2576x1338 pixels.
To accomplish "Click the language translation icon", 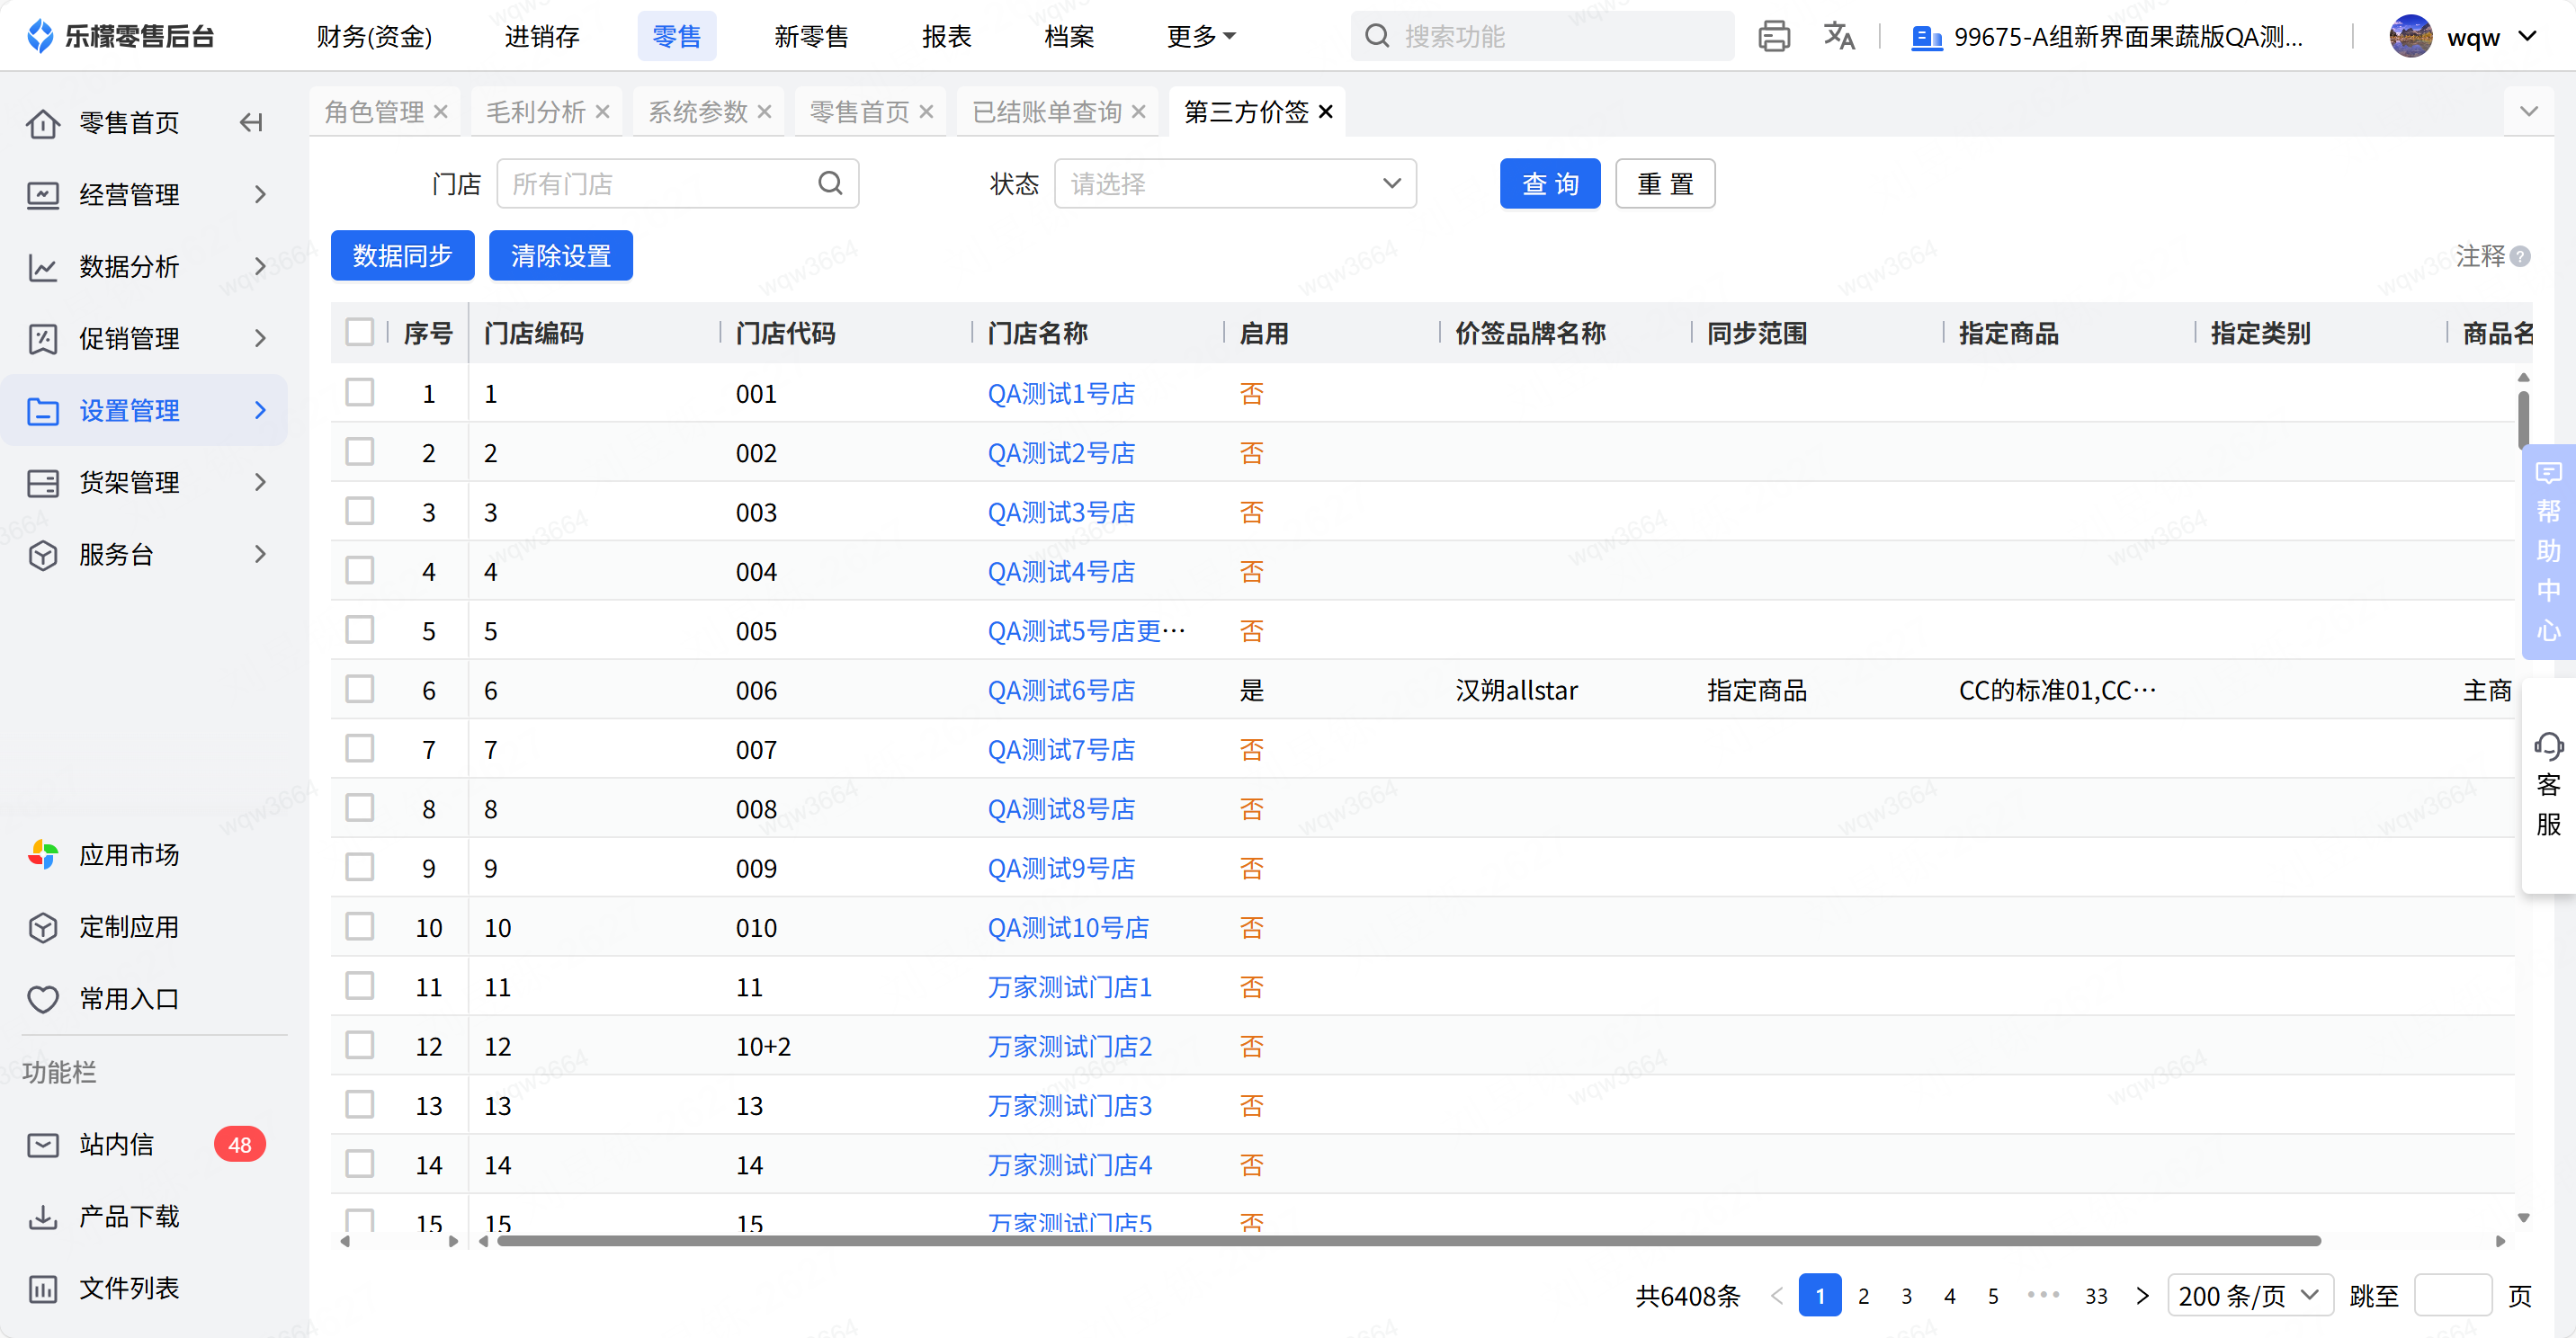I will 1838,37.
